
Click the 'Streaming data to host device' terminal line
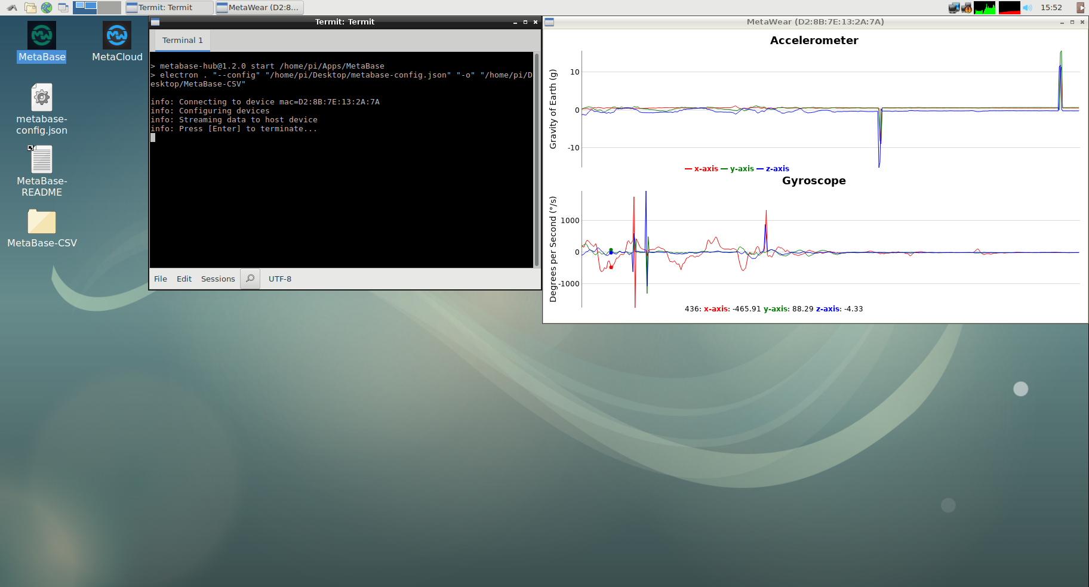(234, 120)
